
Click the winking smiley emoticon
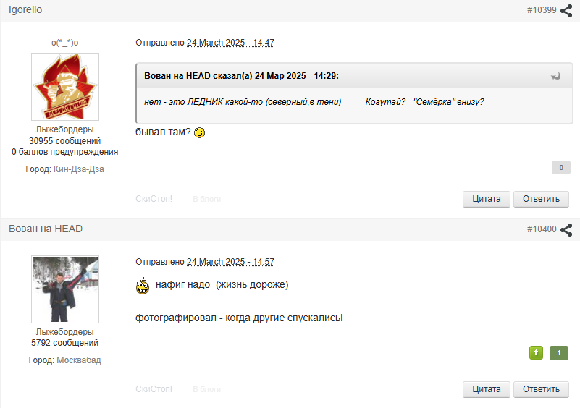coord(199,132)
